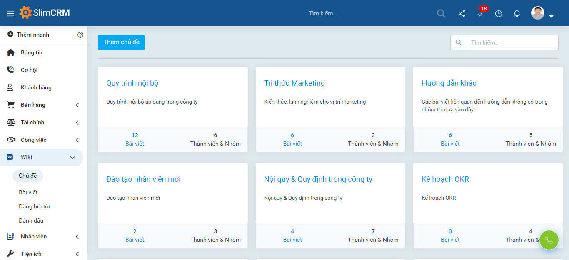
Task: Open the Tri thức Marketing topic
Action: [x=294, y=83]
